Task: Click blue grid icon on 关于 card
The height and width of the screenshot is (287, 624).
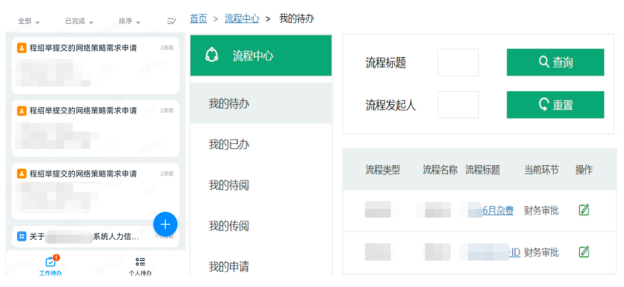Action: (22, 237)
